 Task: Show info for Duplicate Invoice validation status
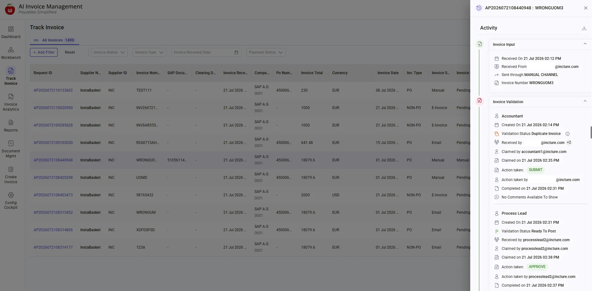click(x=567, y=134)
